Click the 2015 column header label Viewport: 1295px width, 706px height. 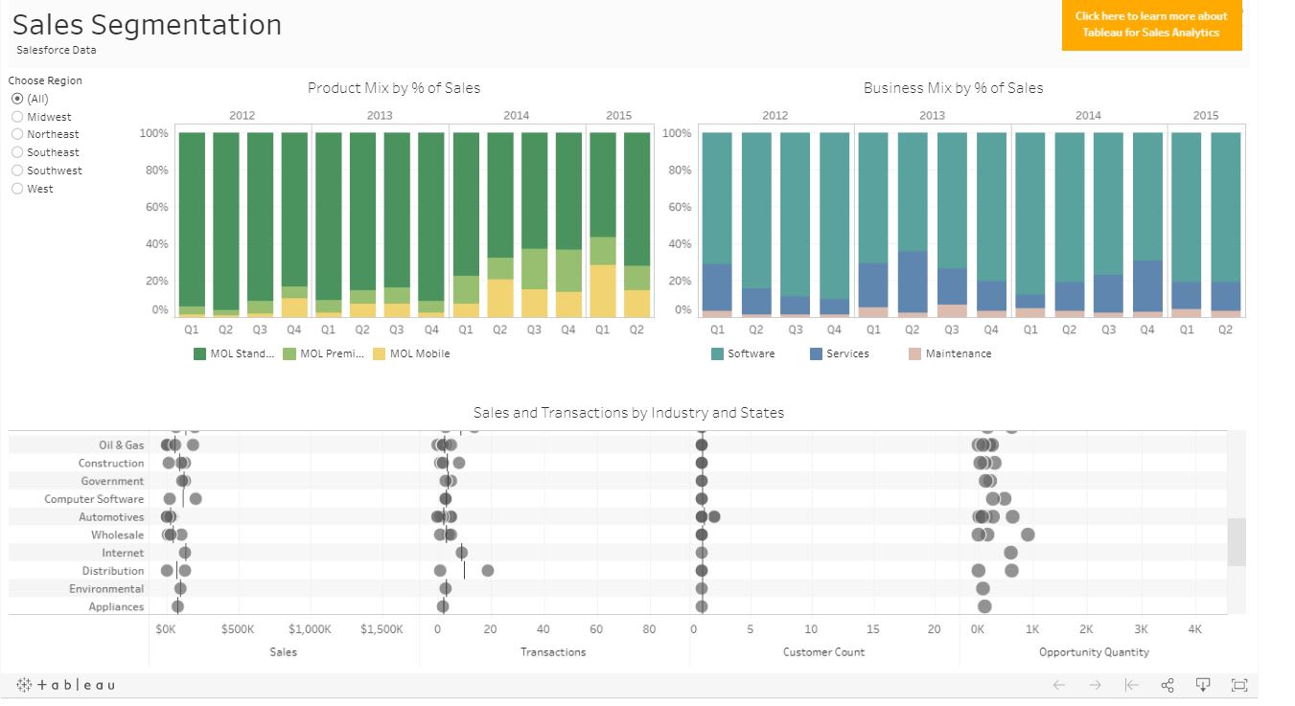618,114
